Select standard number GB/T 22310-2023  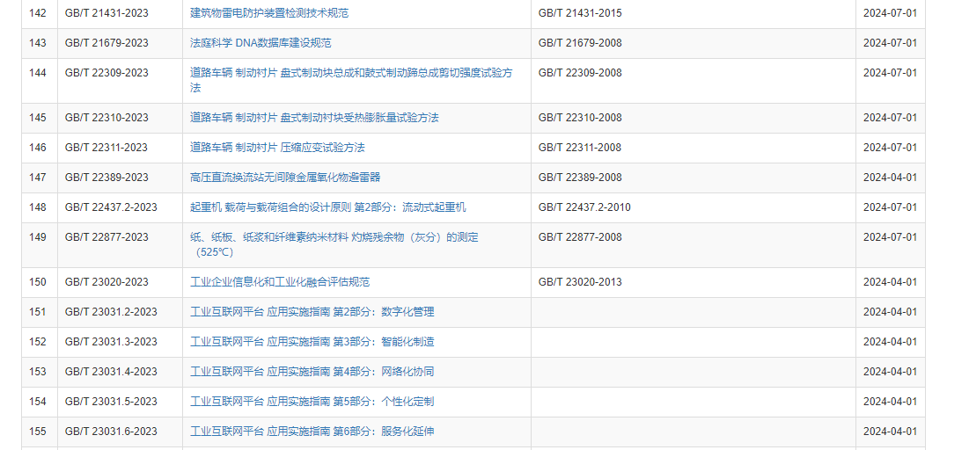coord(106,118)
